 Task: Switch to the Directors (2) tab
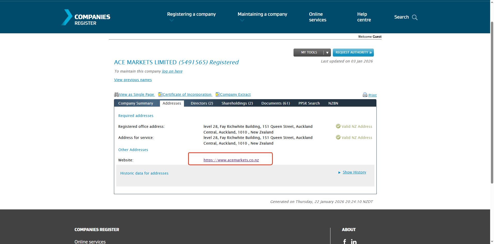coord(202,103)
